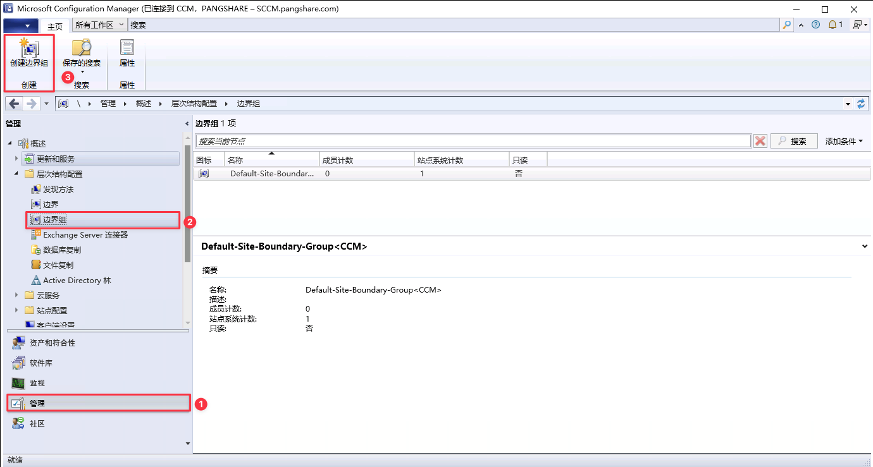Open the address bar history dropdown
The height and width of the screenshot is (467, 873).
pos(848,104)
